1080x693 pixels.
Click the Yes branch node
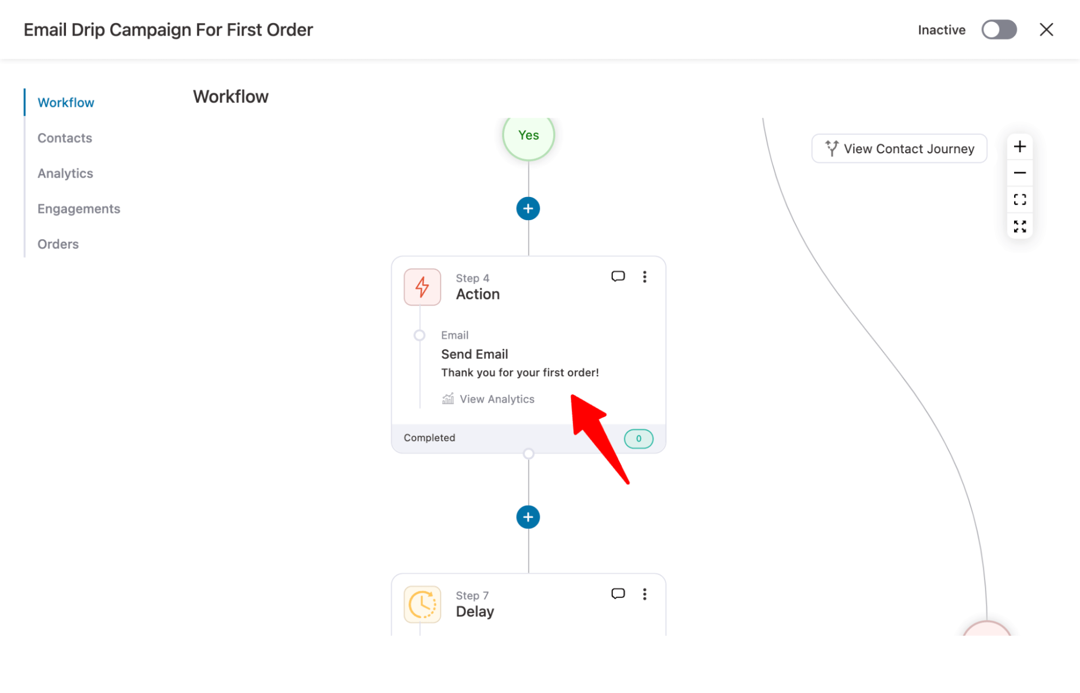(528, 135)
